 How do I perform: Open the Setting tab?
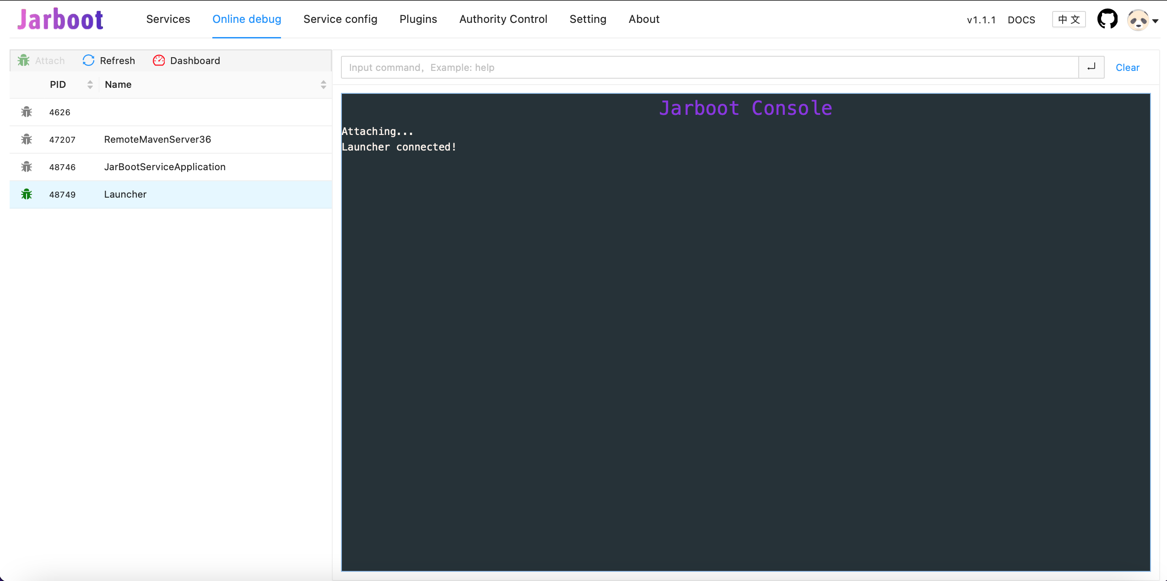588,19
